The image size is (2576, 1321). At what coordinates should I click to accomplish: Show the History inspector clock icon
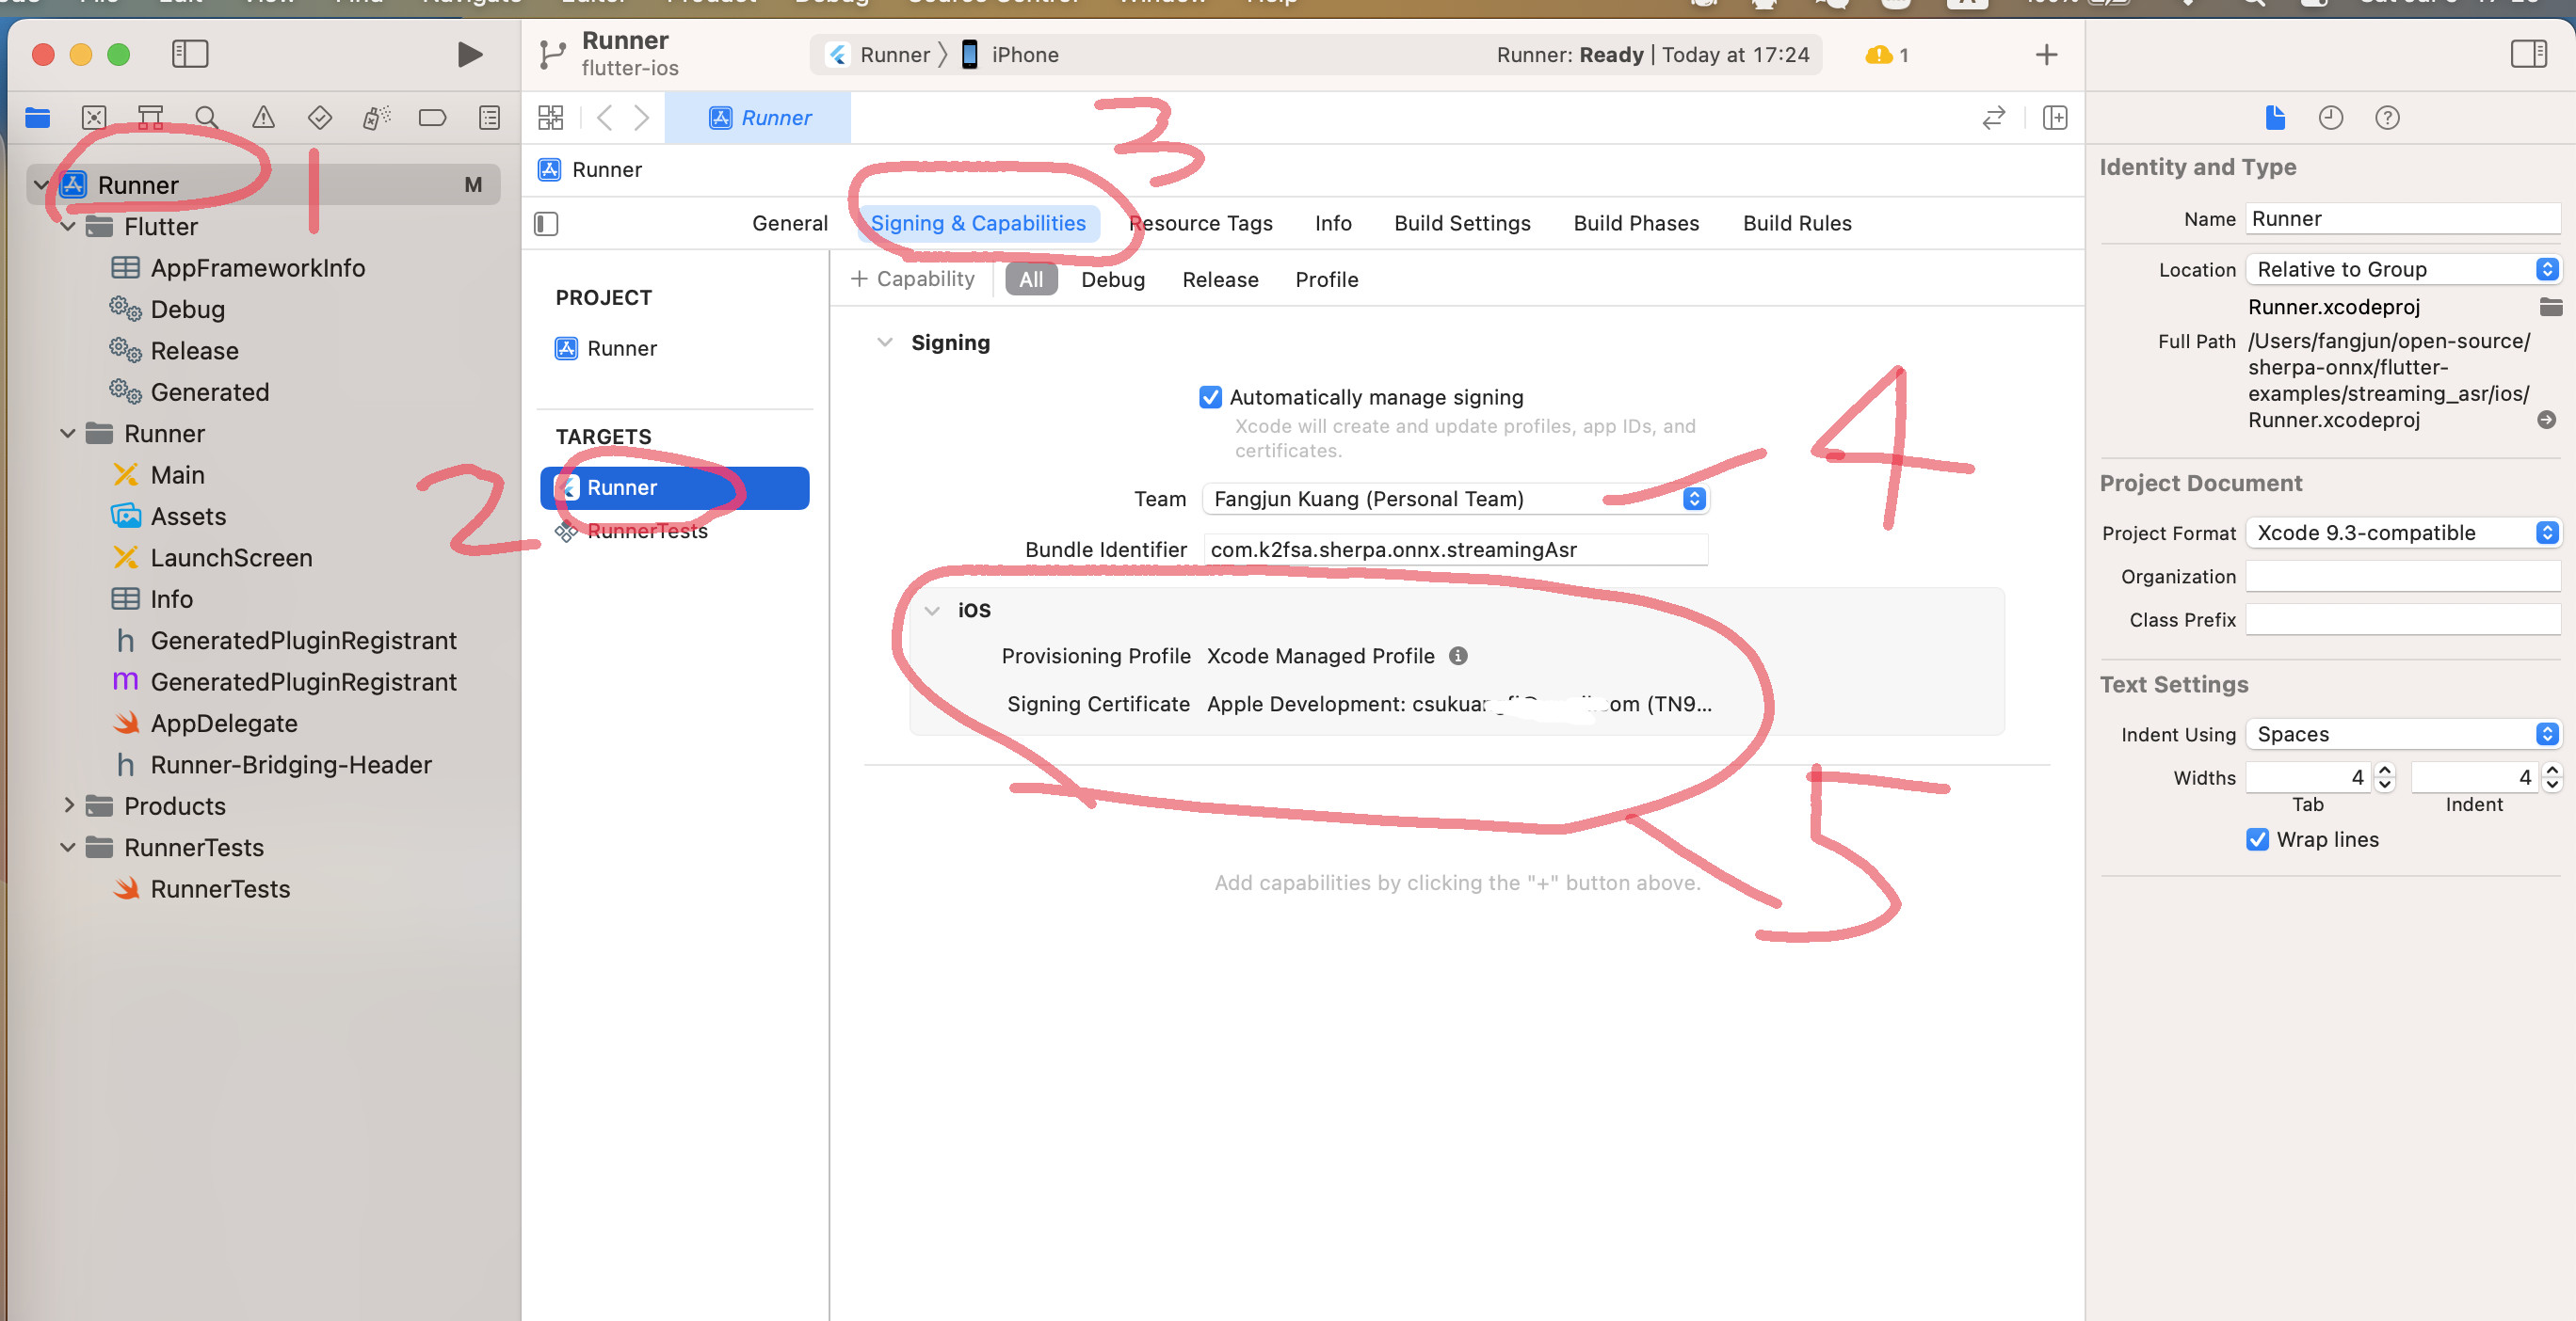coord(2330,118)
